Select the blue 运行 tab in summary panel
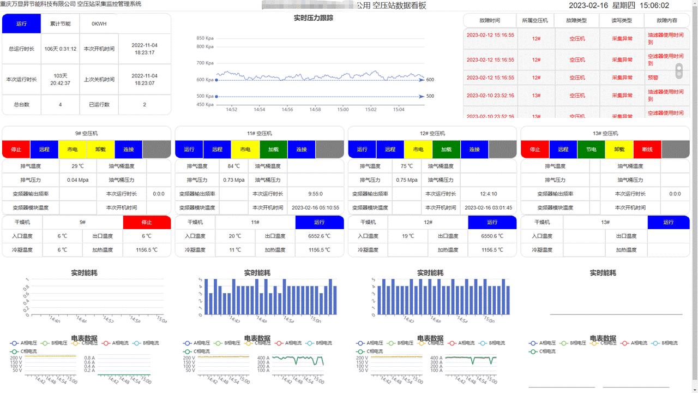This screenshot has height=393, width=698. pyautogui.click(x=21, y=23)
